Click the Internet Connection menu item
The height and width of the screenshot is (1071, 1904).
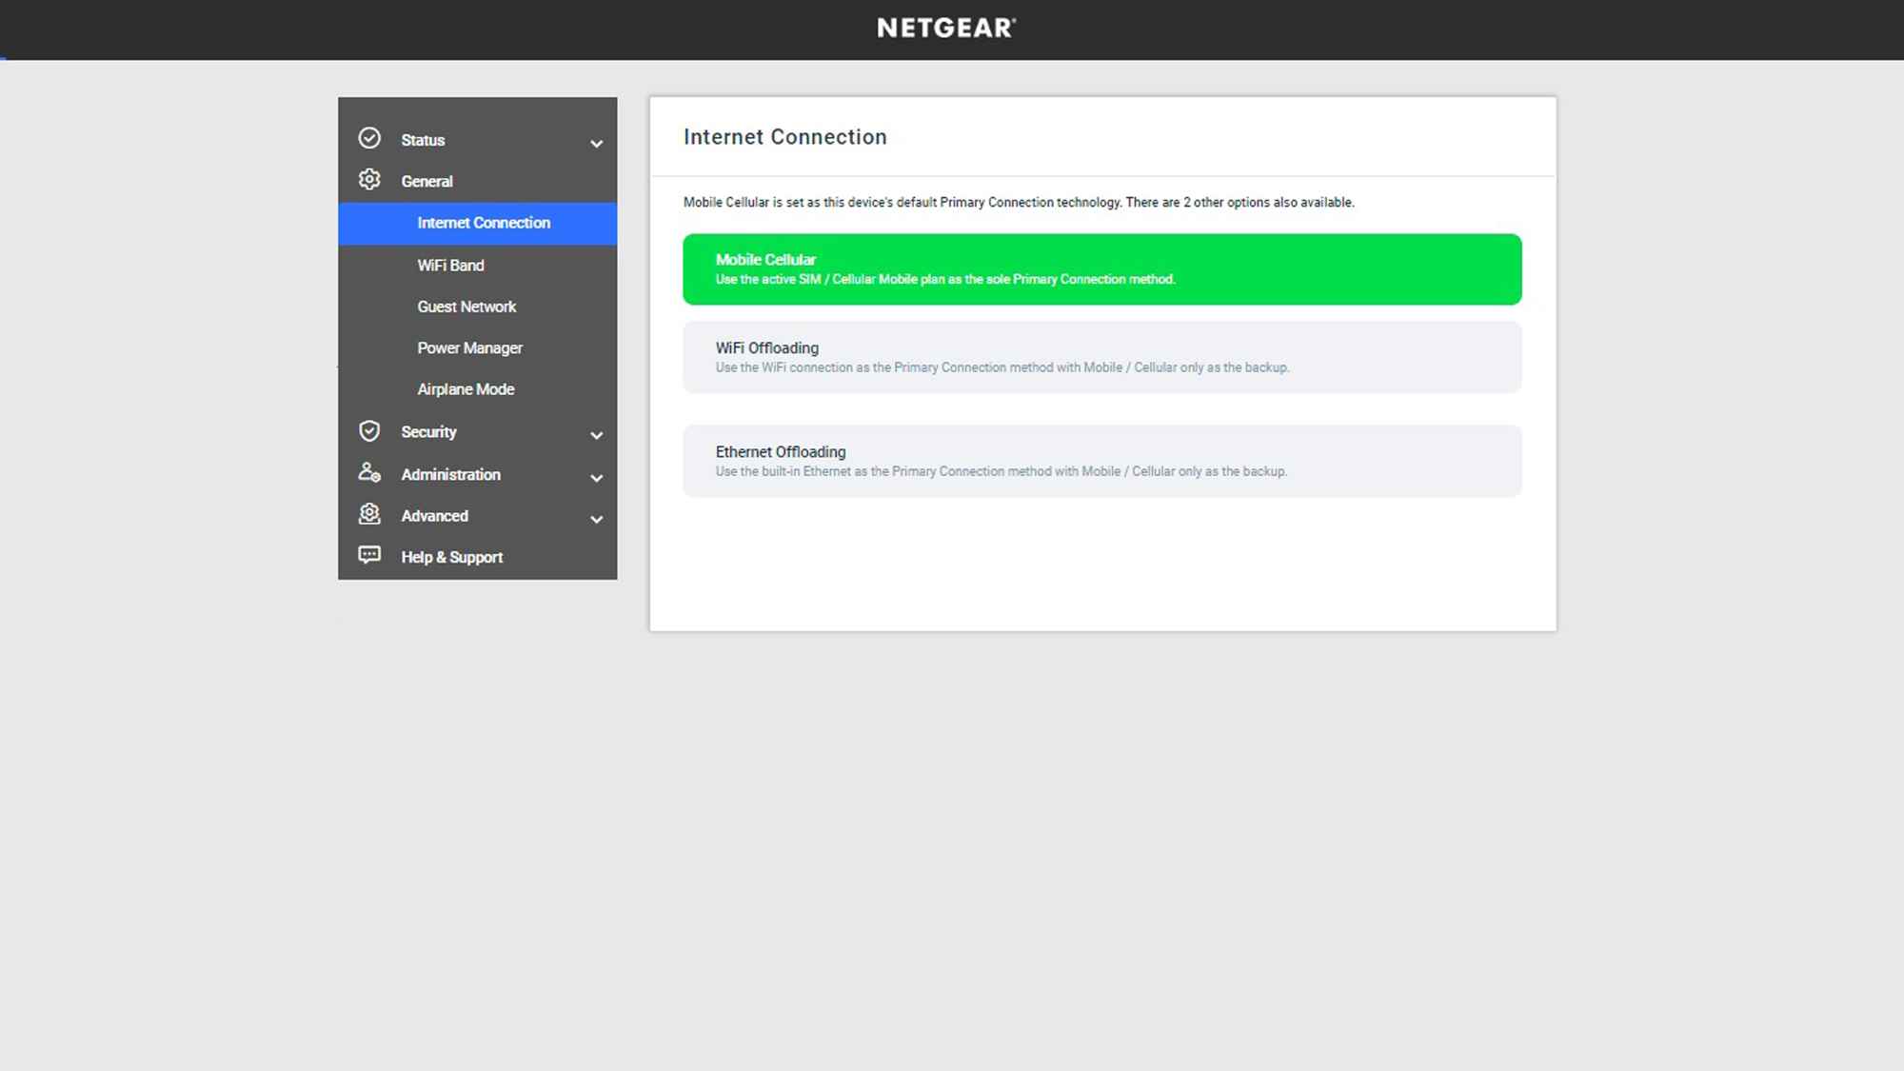click(484, 223)
